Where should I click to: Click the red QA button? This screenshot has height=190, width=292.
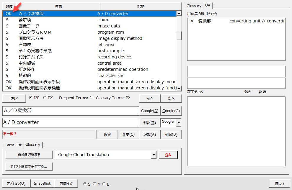tap(168, 155)
